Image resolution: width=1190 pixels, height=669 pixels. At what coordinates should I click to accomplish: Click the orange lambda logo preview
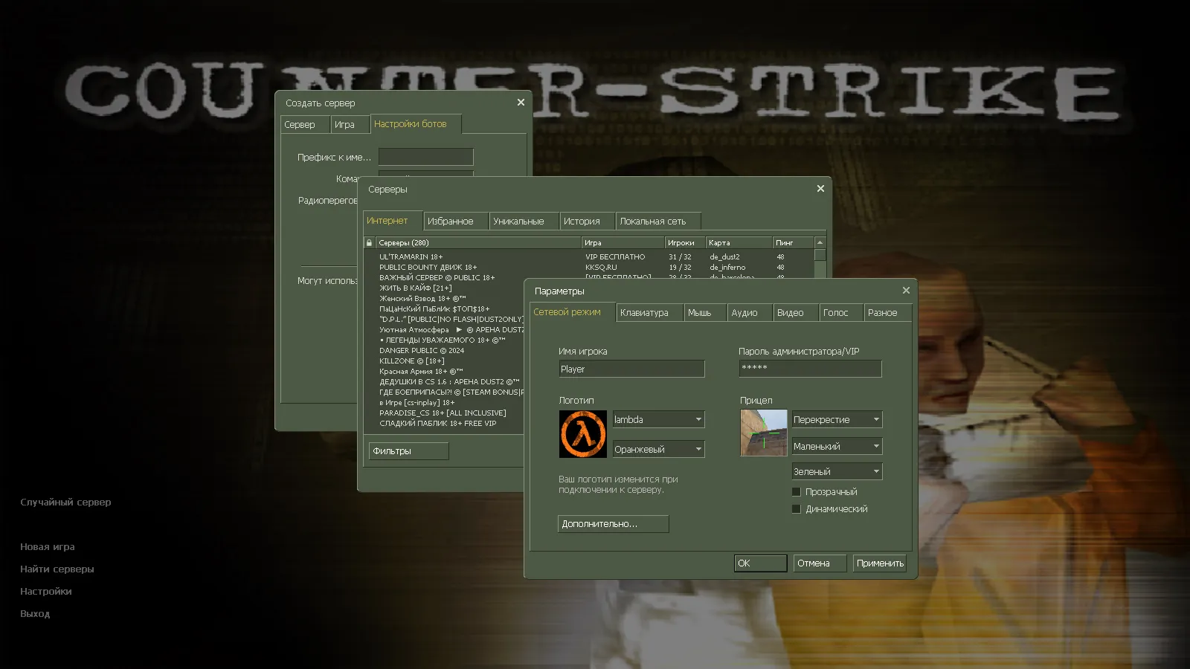582,434
